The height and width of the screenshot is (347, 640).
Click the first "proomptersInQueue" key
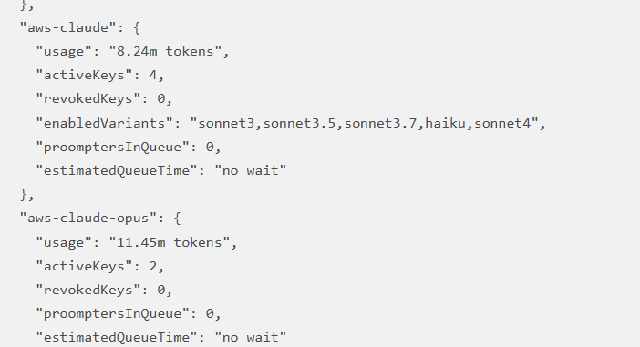117,148
